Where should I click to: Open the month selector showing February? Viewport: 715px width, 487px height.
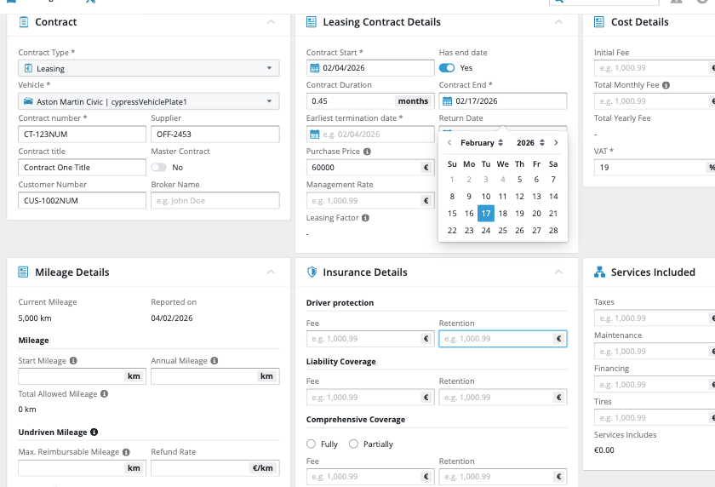pyautogui.click(x=482, y=143)
